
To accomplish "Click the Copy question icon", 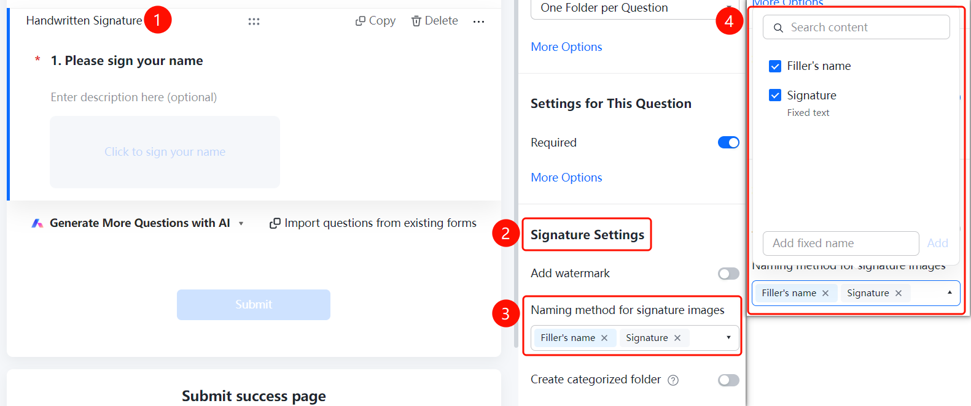I will point(361,21).
